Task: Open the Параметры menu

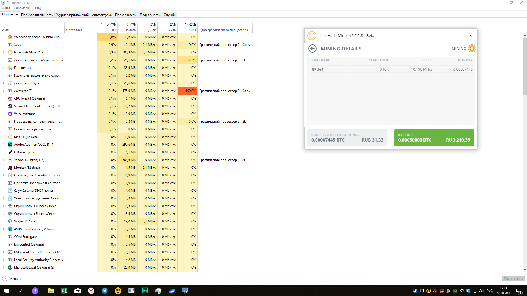Action: tap(23, 8)
